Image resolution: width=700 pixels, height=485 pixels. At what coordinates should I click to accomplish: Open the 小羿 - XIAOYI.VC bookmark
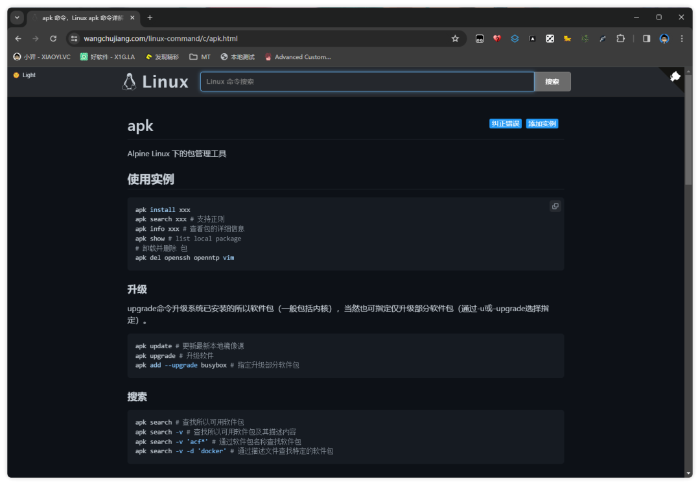(42, 57)
